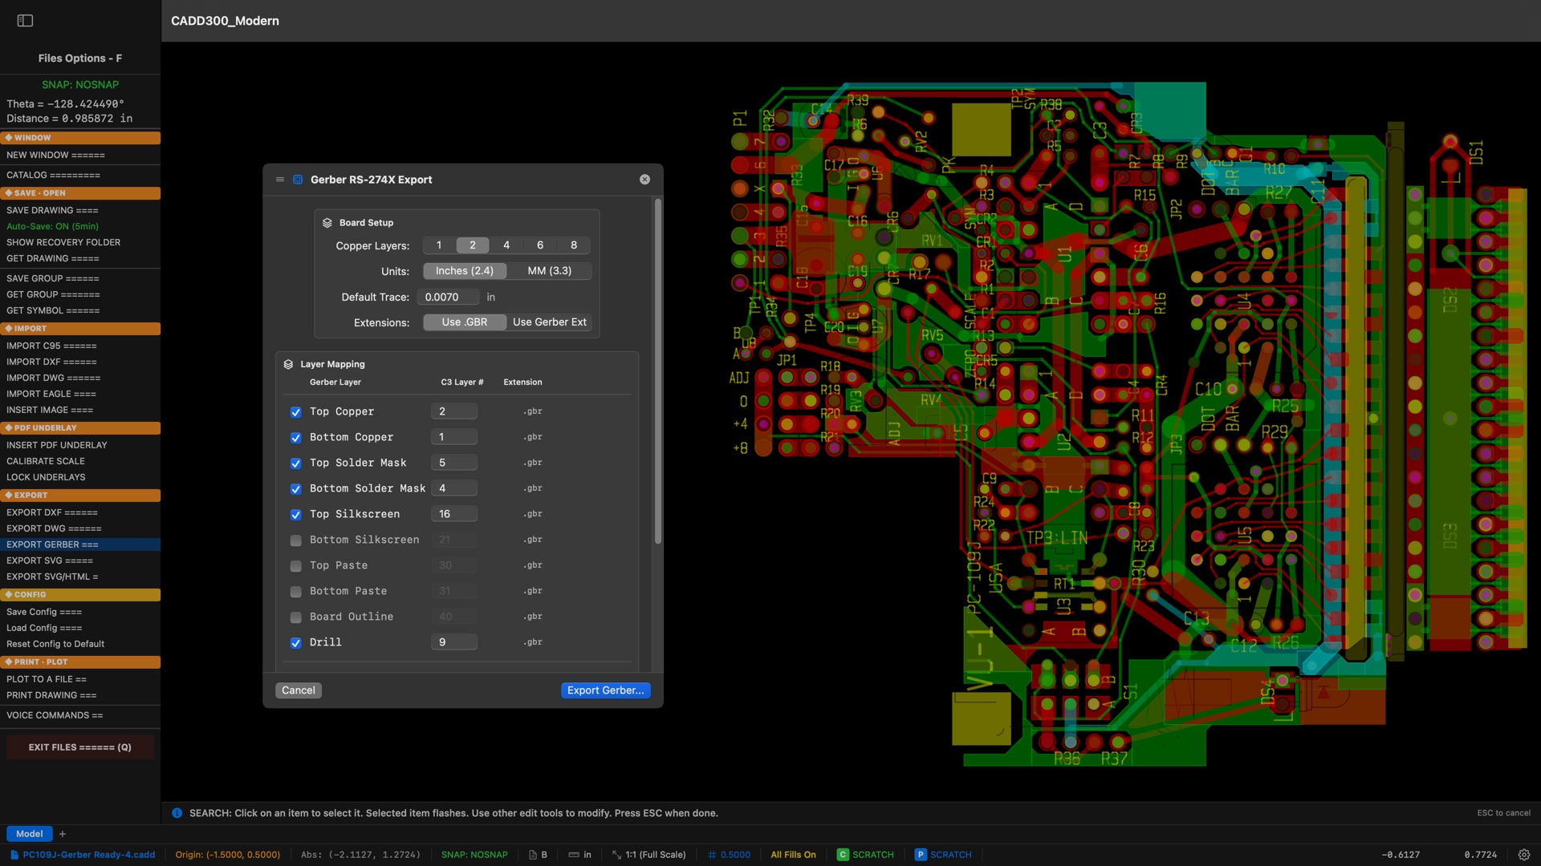Enable the Bottom Silkscreen layer

click(296, 540)
